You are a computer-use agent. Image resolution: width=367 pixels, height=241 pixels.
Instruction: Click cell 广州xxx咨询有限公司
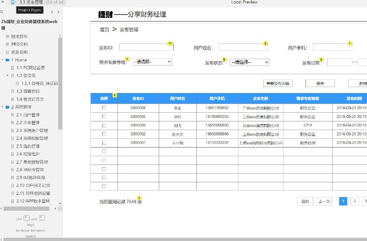[261, 108]
